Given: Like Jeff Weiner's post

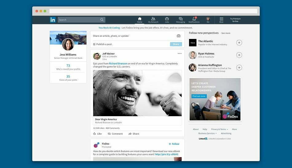Looking at the screenshot, I should pos(97,134).
